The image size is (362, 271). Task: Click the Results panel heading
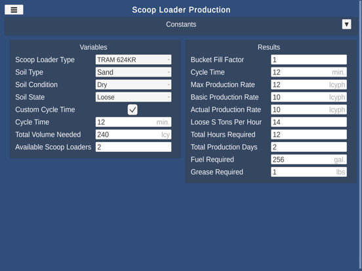tap(269, 47)
